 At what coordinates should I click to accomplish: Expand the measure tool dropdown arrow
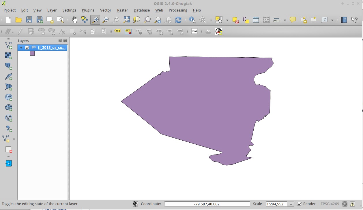tap(285, 20)
